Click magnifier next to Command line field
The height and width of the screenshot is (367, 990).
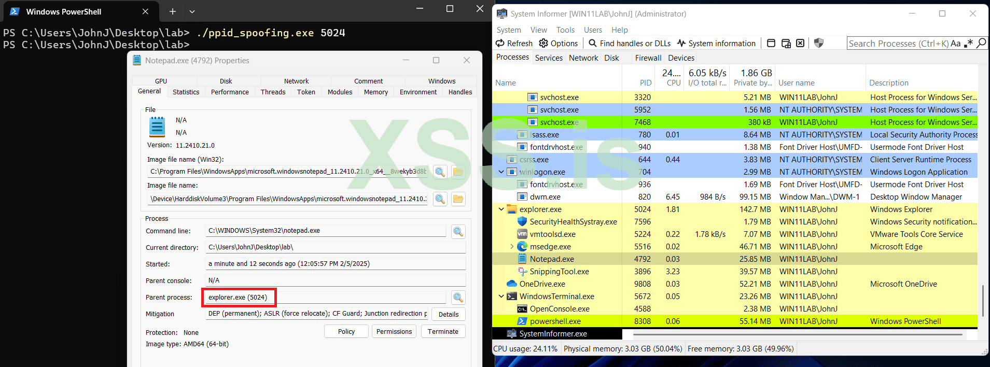click(458, 231)
